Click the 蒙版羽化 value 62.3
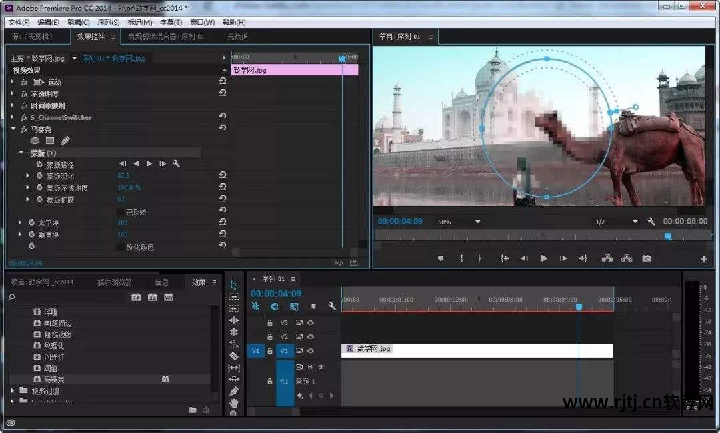 (123, 176)
